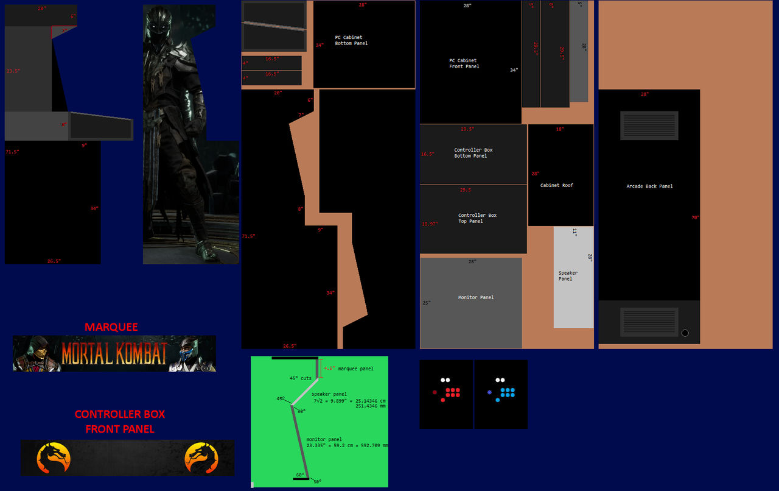Click the "25"" dimension on the Monitor Panel
Viewport: 779px width, 491px height.
pyautogui.click(x=427, y=303)
